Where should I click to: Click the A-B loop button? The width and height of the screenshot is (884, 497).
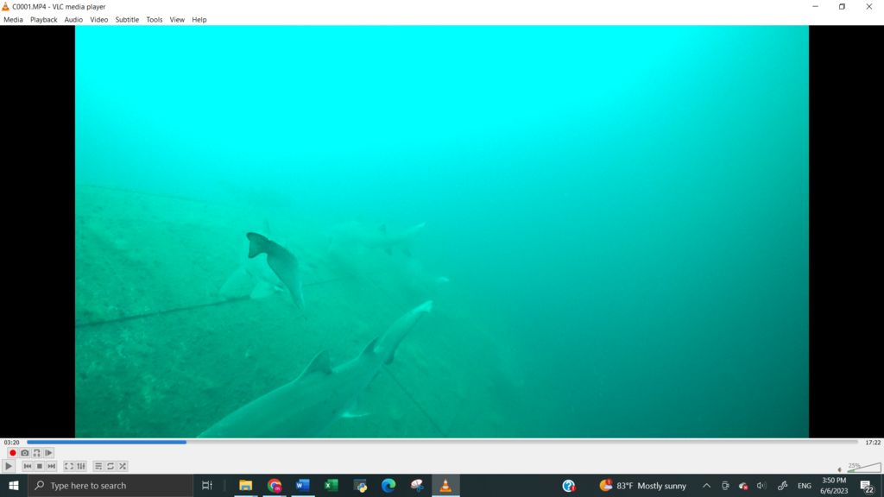coord(36,453)
